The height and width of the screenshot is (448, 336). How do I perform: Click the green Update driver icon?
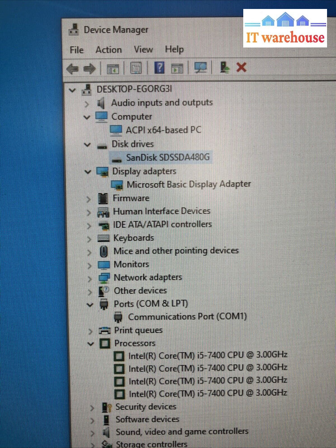[225, 68]
